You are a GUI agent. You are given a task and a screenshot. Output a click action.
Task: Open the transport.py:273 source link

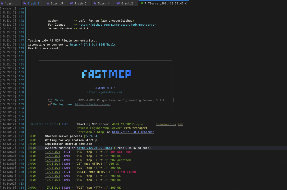pyautogui.click(x=169, y=124)
